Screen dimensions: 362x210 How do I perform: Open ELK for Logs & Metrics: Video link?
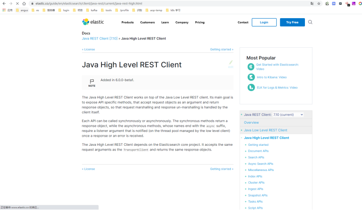click(x=277, y=88)
